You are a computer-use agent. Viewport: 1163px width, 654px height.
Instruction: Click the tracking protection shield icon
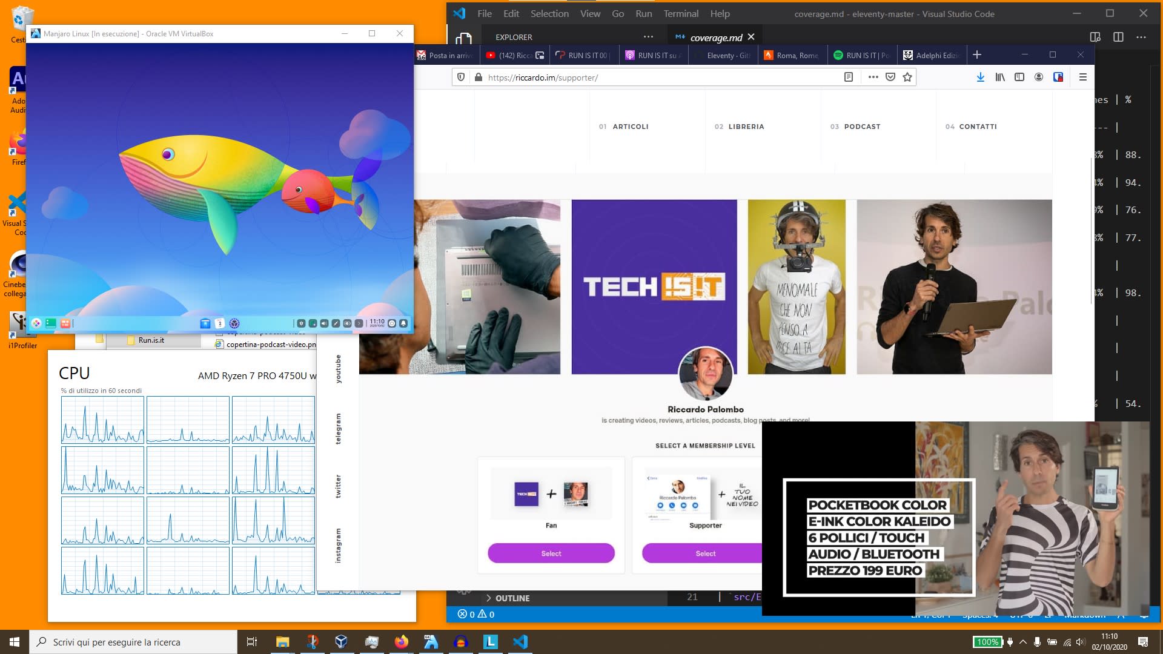click(462, 78)
